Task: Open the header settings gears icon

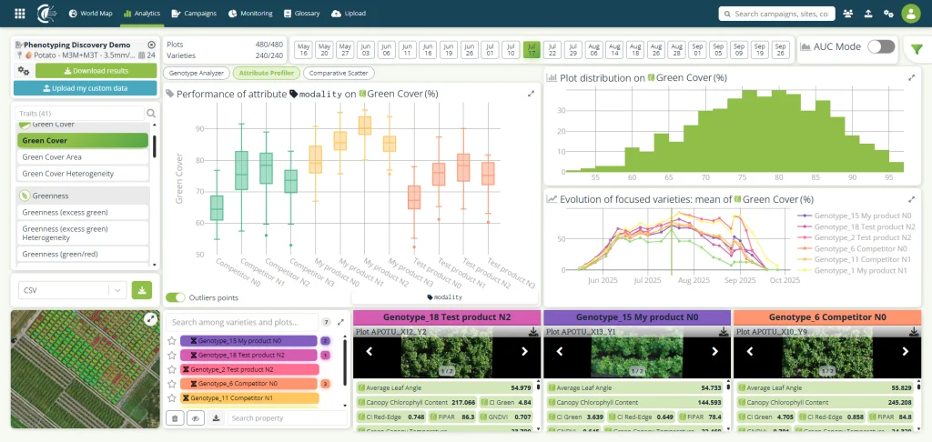Action: (888, 13)
